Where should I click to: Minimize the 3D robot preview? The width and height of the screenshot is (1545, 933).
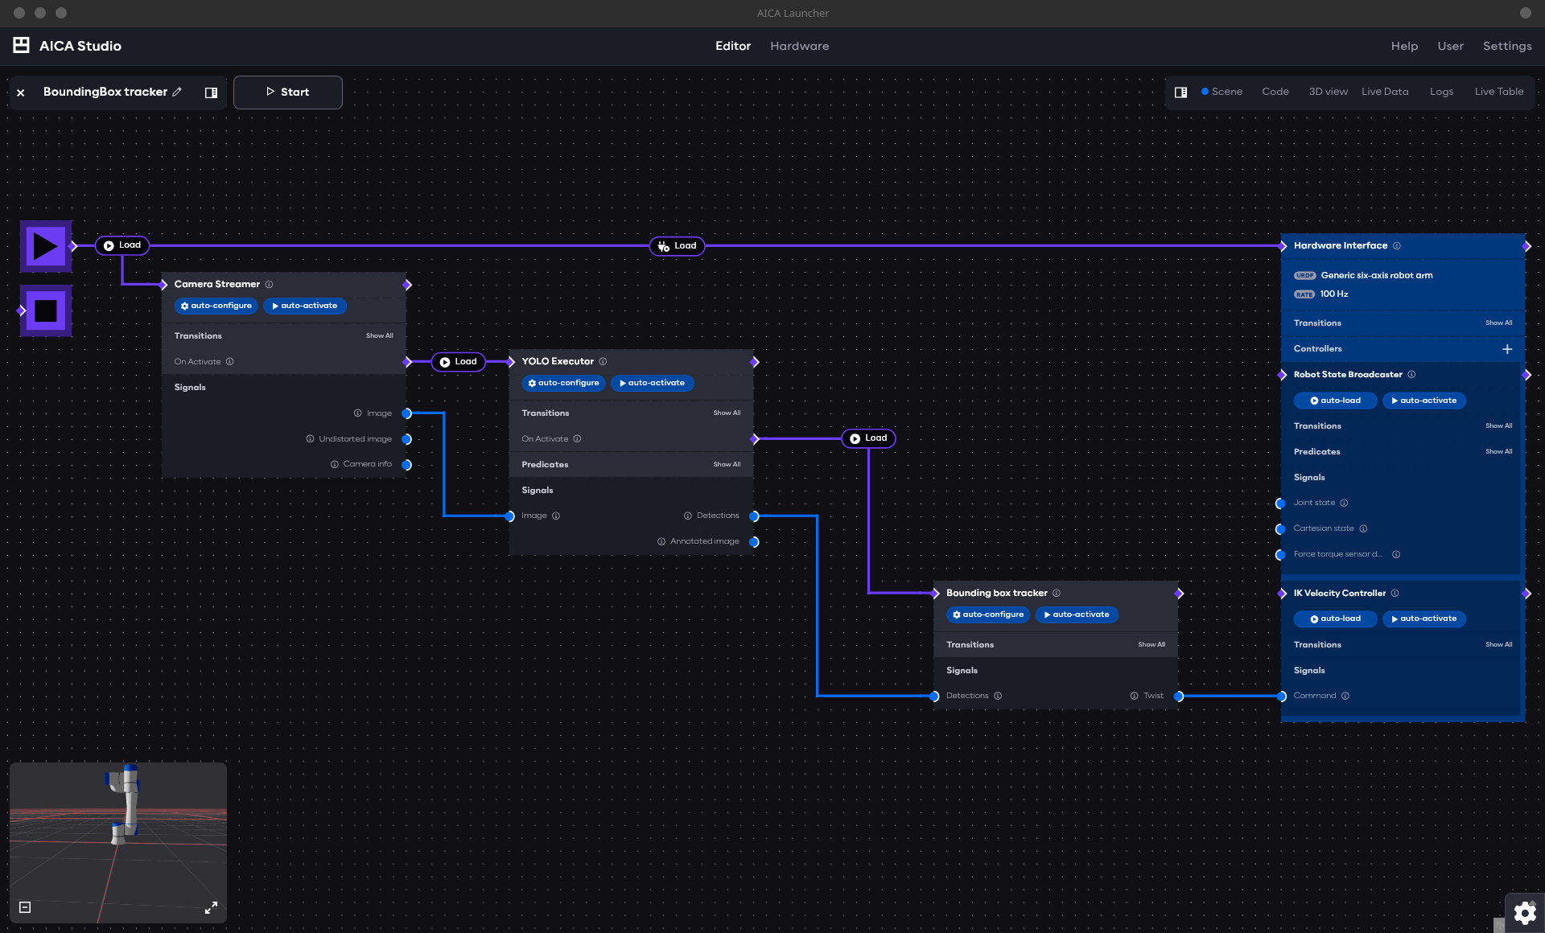tap(25, 907)
